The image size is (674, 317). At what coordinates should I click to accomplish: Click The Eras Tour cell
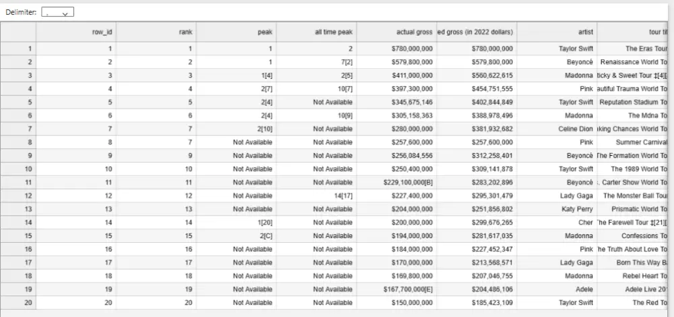tap(632, 49)
